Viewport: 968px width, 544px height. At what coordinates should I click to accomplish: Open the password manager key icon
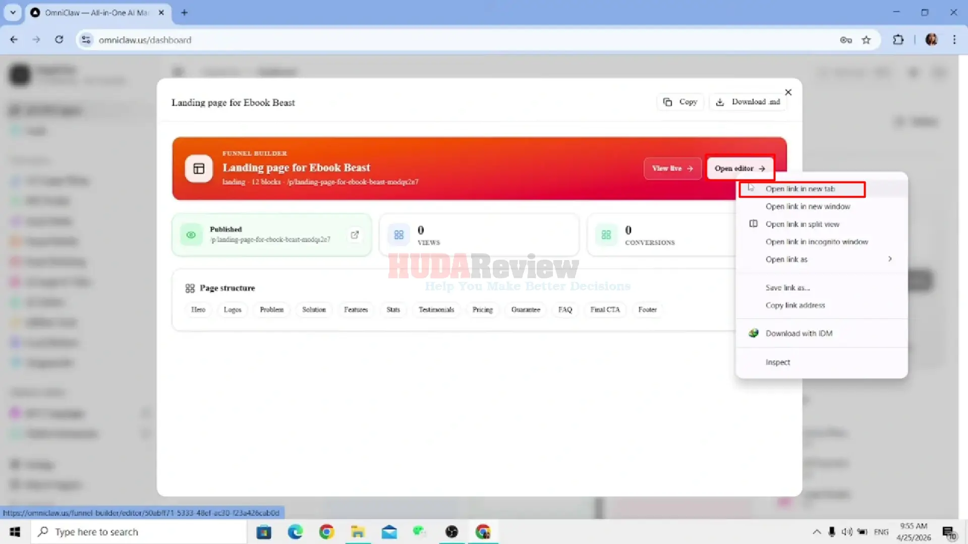846,40
